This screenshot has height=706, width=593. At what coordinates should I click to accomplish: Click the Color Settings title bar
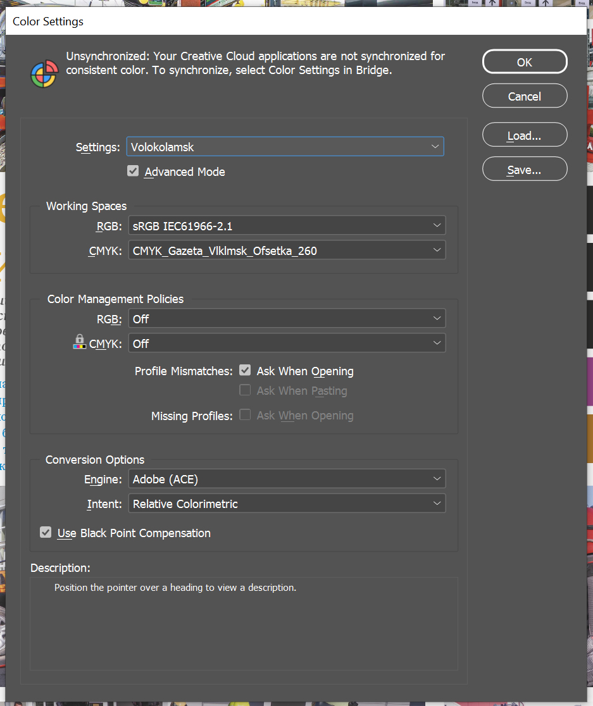[296, 21]
